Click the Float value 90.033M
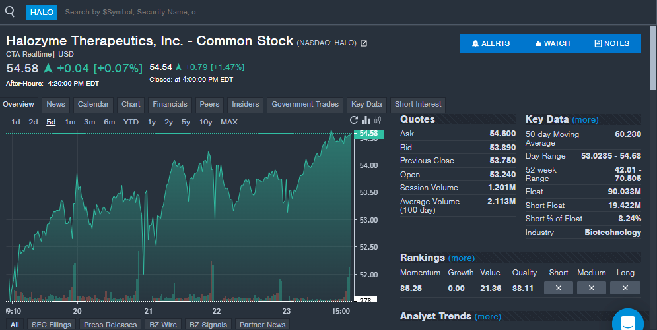 click(625, 192)
